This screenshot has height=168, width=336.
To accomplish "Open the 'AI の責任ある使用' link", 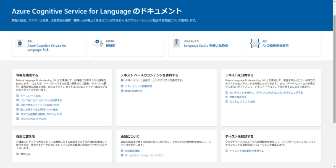I will pos(276,46).
